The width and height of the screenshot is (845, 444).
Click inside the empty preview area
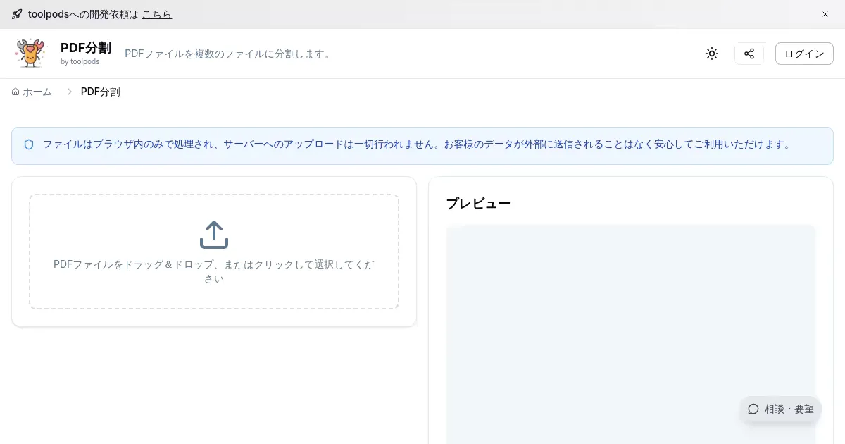click(x=630, y=331)
